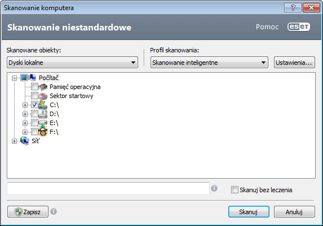Expand the E:\ drive node

coord(25,123)
